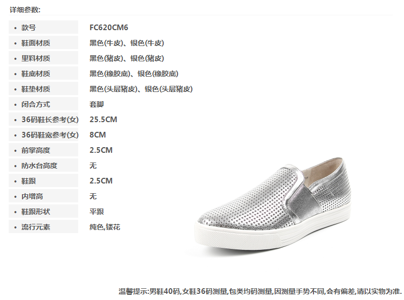This screenshot has height=300, width=404.
Task: Click the 25.5CM shoe length value
Action: [103, 120]
